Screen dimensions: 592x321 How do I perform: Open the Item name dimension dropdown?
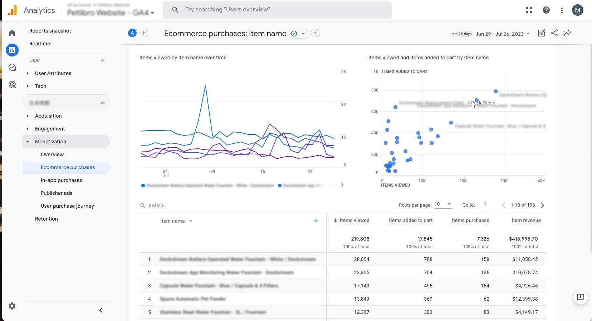[191, 221]
